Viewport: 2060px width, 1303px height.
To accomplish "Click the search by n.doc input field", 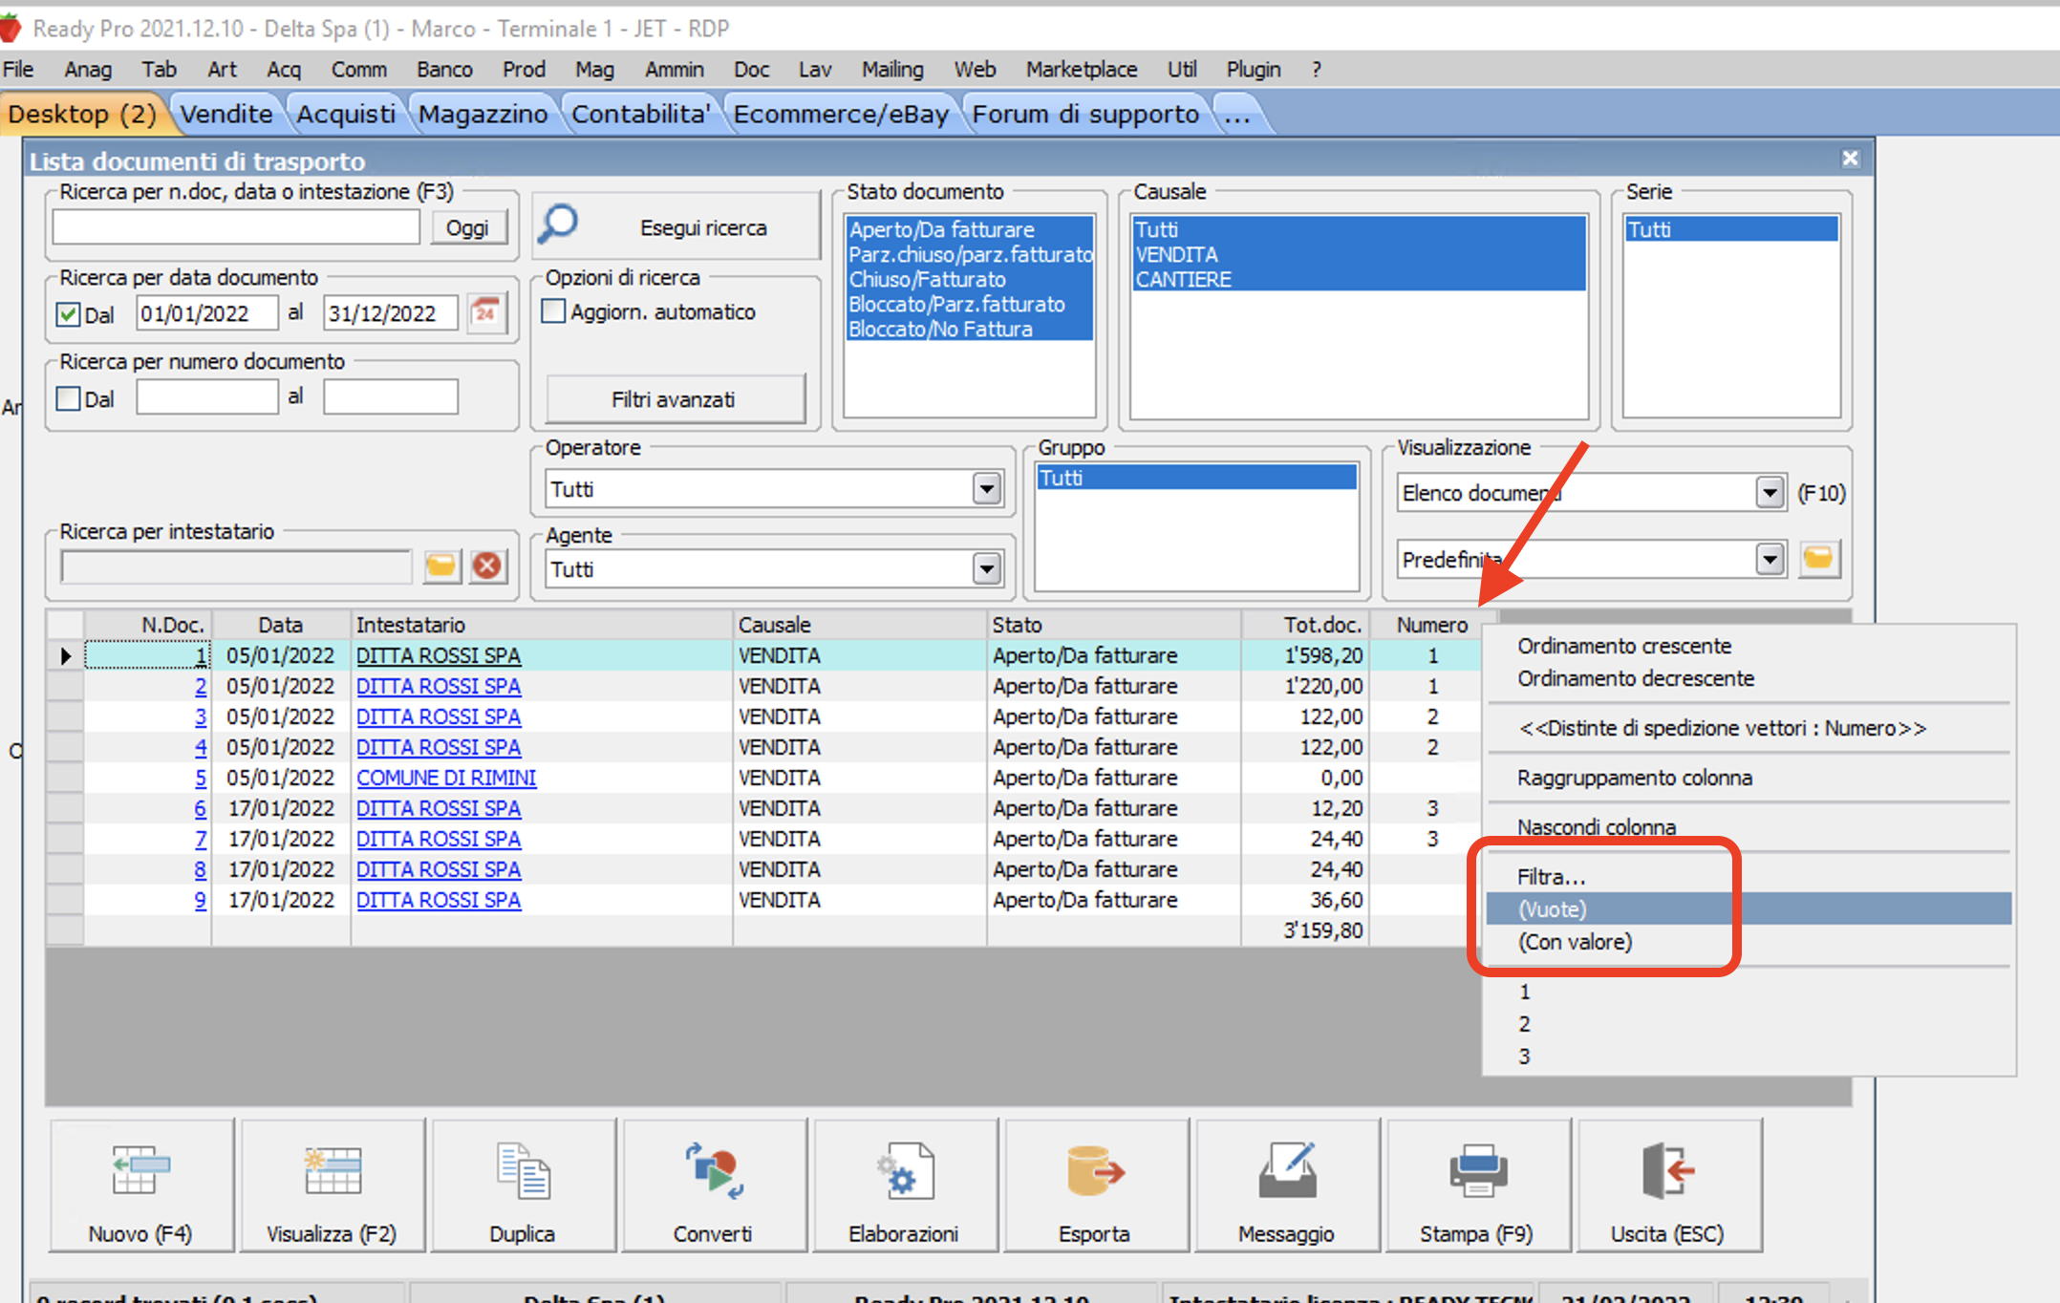I will [235, 228].
